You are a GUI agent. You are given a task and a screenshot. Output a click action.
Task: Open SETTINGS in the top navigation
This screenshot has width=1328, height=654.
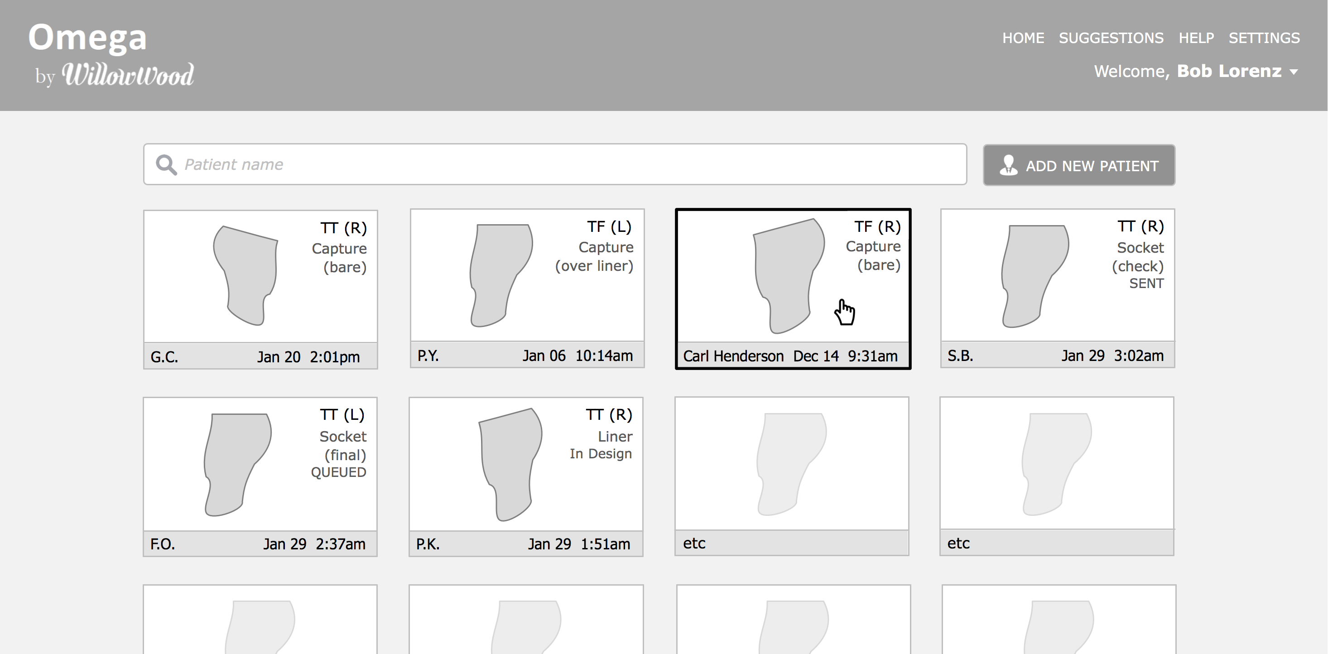tap(1264, 38)
